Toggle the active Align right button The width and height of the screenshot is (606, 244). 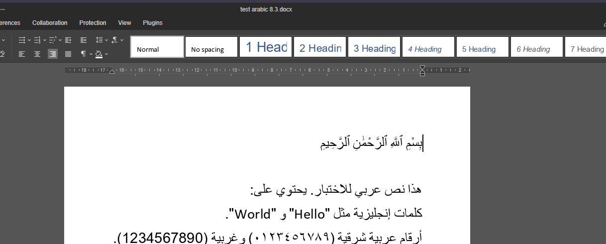pos(53,54)
